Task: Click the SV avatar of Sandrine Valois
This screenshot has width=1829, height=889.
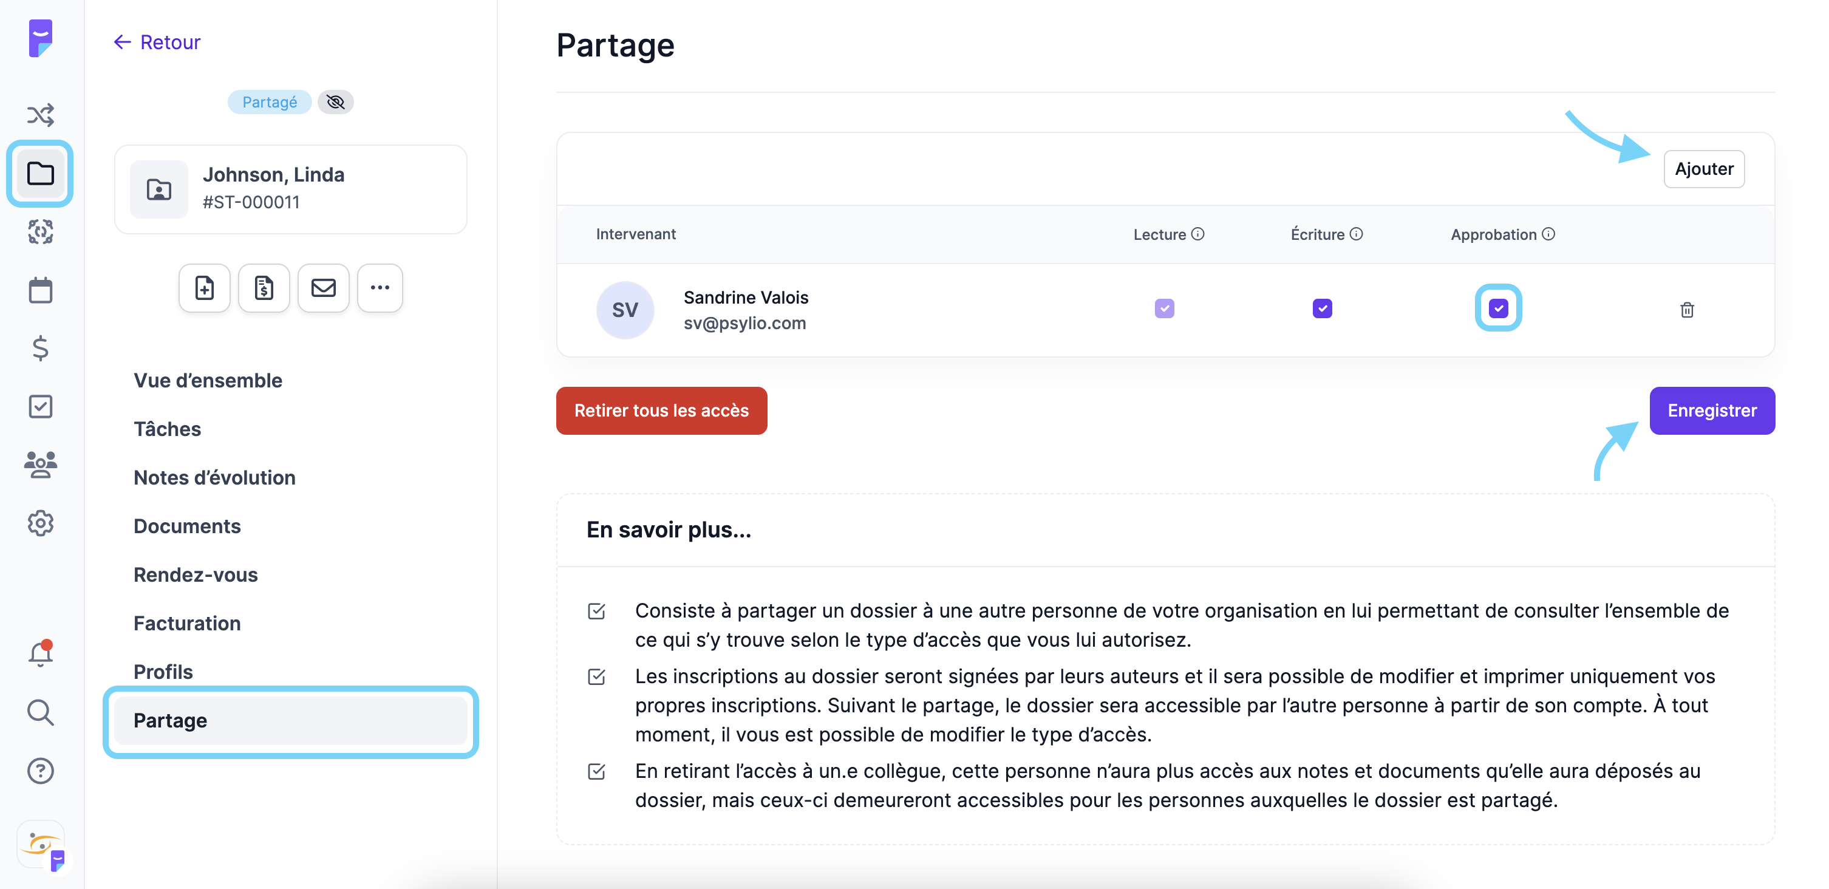Action: [x=625, y=310]
